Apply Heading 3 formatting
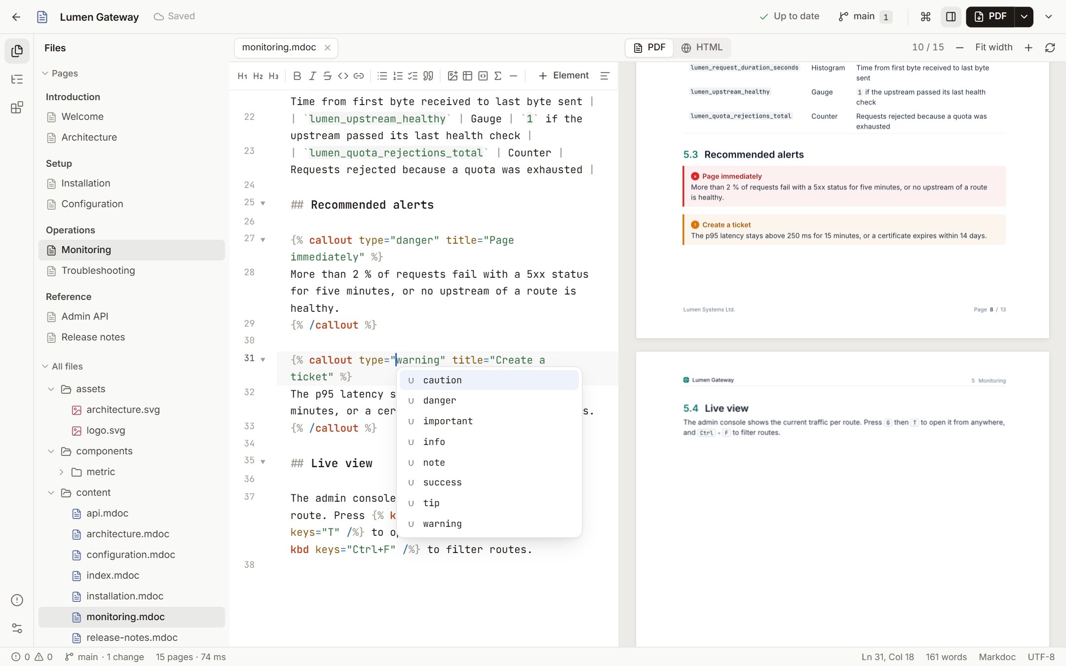Screen dimensions: 1066x666 [x=273, y=75]
